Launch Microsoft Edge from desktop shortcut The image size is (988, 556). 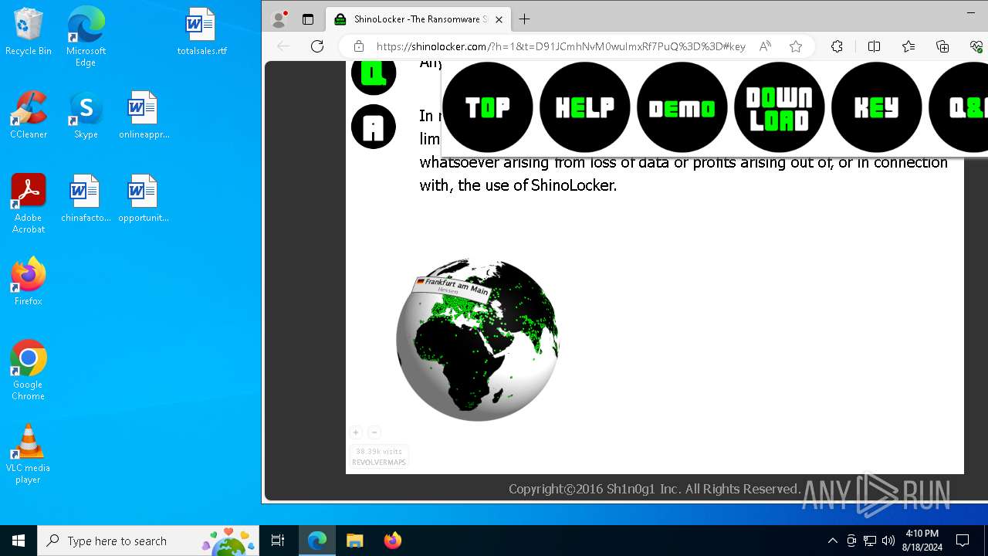pyautogui.click(x=86, y=37)
